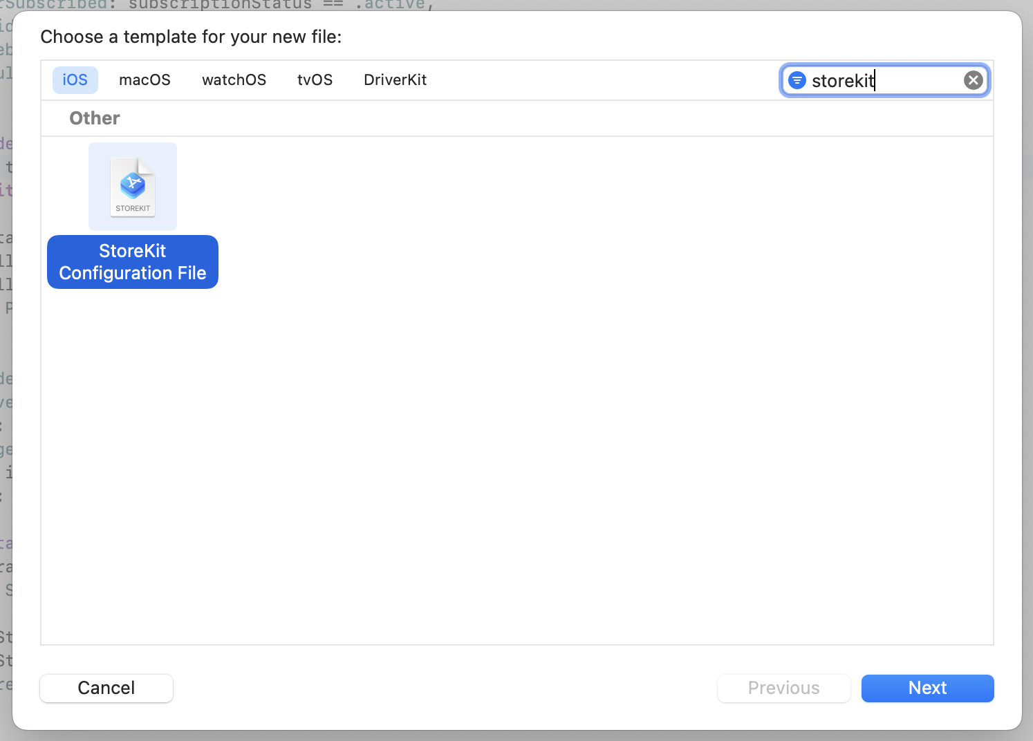Click the StoreKit Configuration File label
This screenshot has width=1033, height=741.
tap(133, 262)
